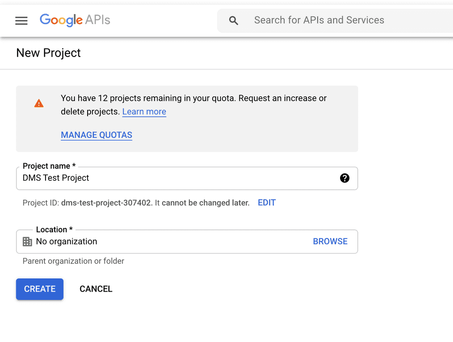Image resolution: width=453 pixels, height=342 pixels.
Task: Click into the Project name field
Action: click(187, 178)
